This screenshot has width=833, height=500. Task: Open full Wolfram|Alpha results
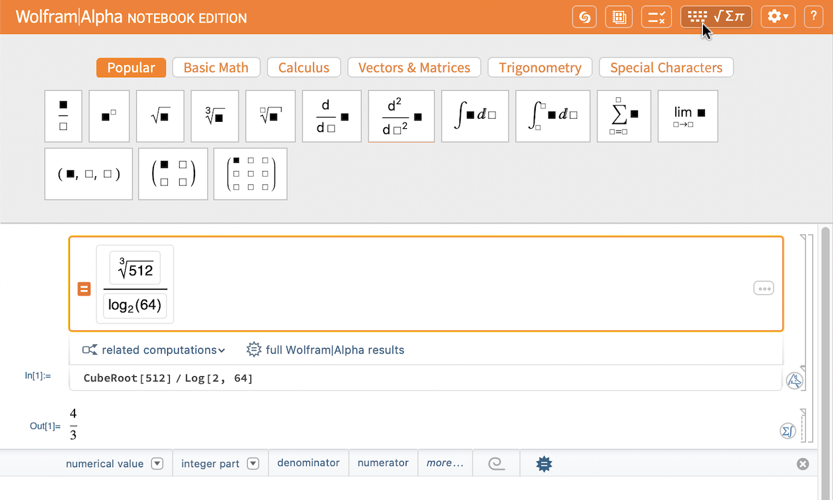325,350
